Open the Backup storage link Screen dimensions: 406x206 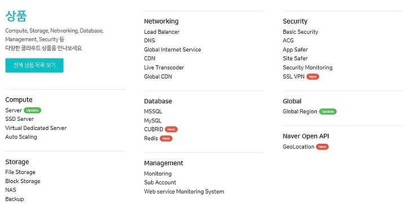[15, 199]
